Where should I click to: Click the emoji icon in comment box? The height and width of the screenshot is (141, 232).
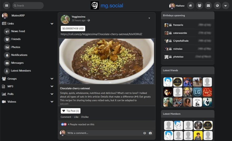tap(144, 133)
